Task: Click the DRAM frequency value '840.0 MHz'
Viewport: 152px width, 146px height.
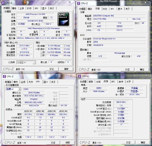Action: coord(121,102)
